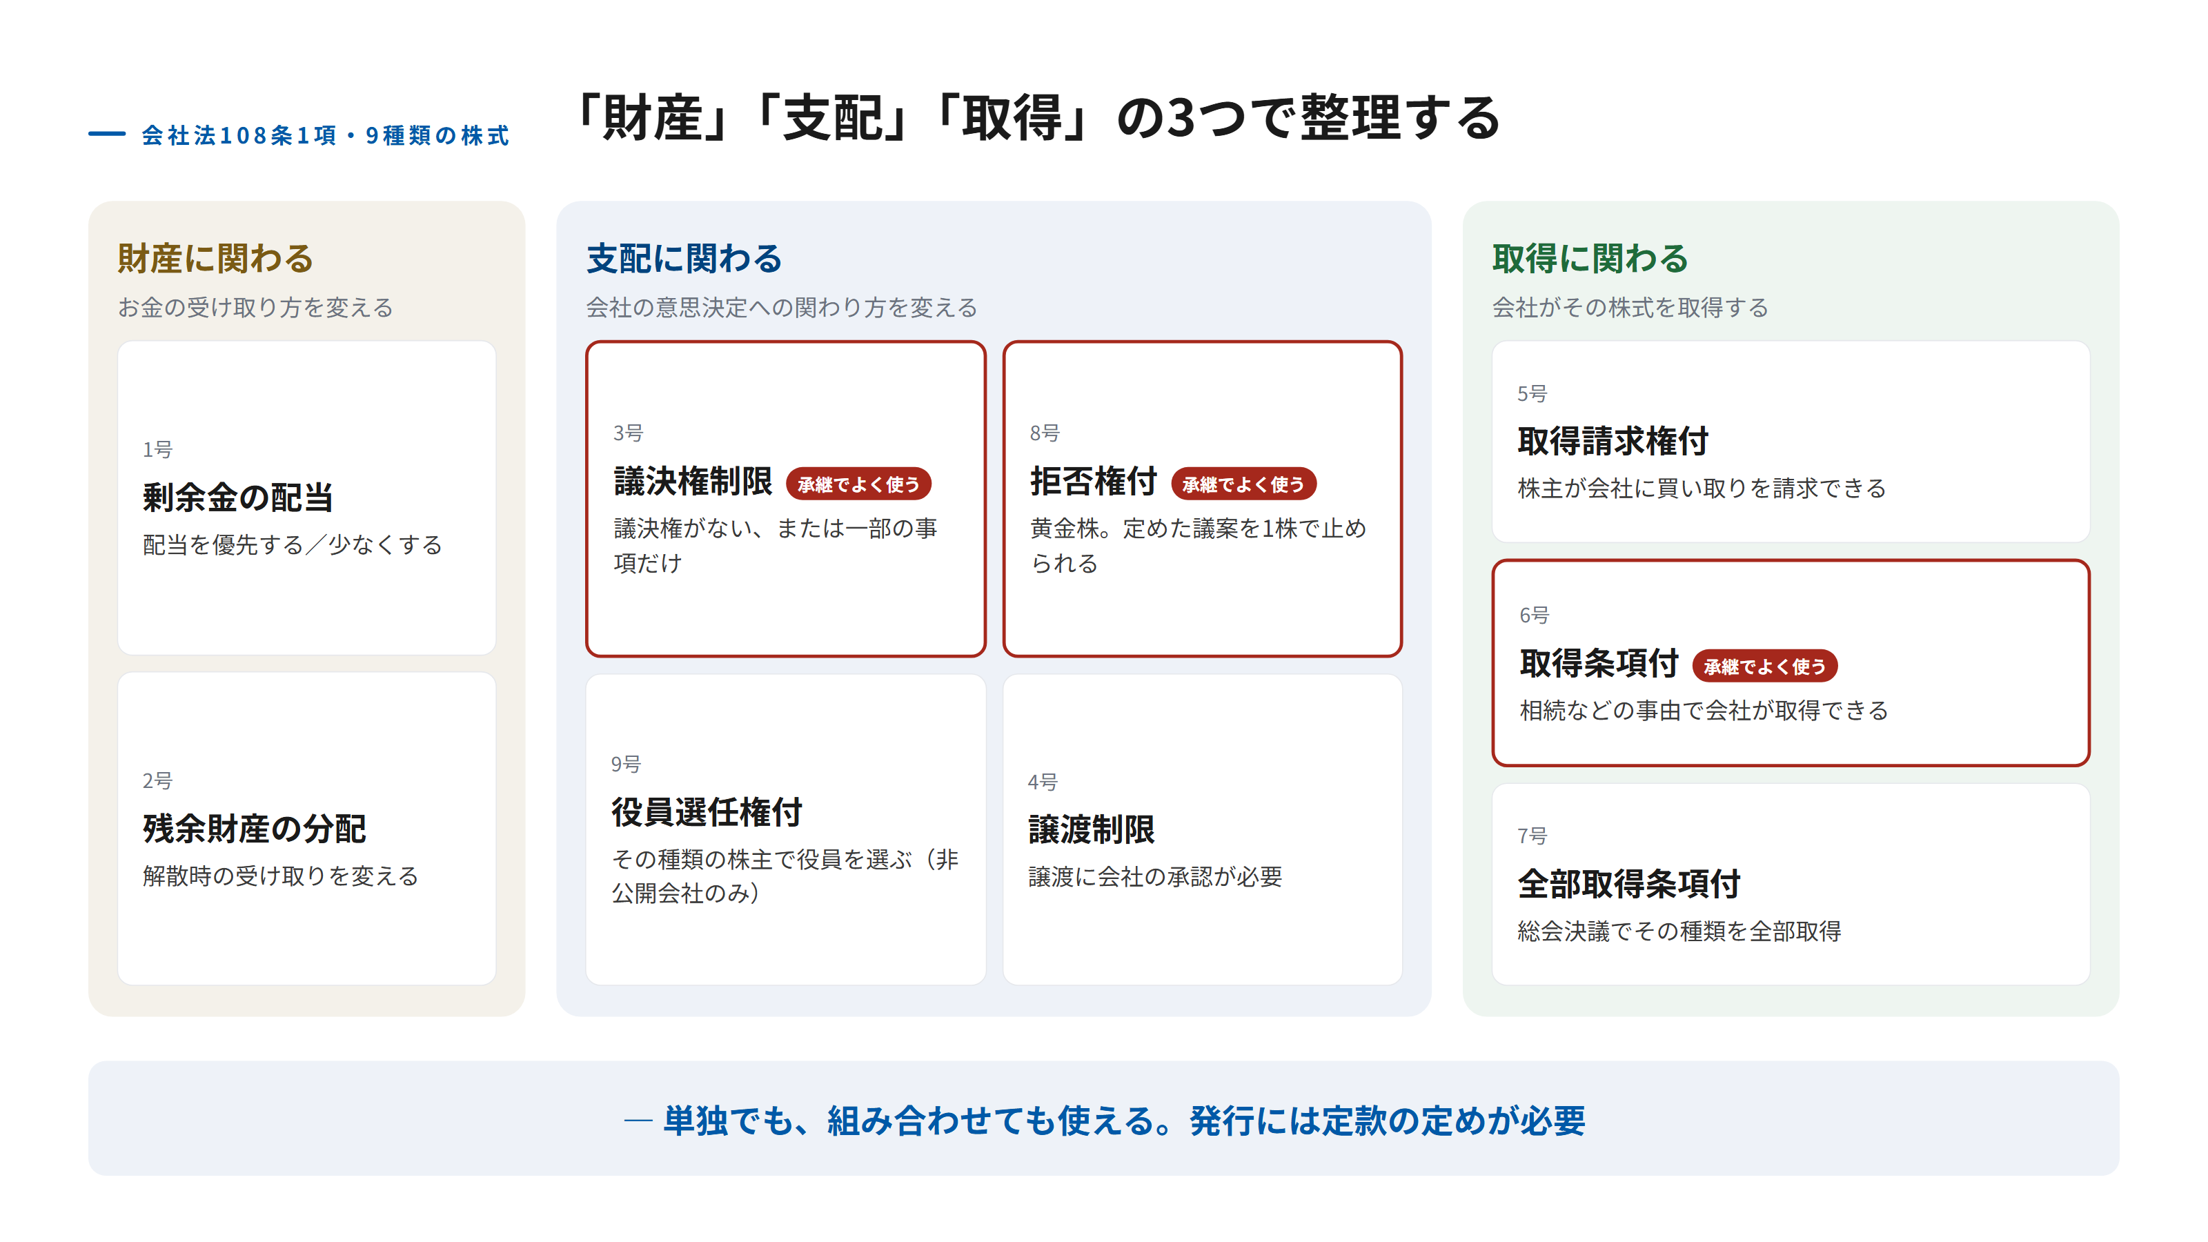Click the text 譲渡に会社の承認が必要

[1154, 877]
